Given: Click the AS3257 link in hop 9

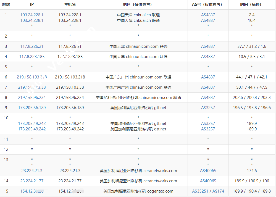Looking at the screenshot, I should [208, 108].
